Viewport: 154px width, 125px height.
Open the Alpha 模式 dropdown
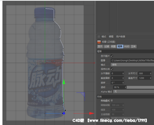134,92
